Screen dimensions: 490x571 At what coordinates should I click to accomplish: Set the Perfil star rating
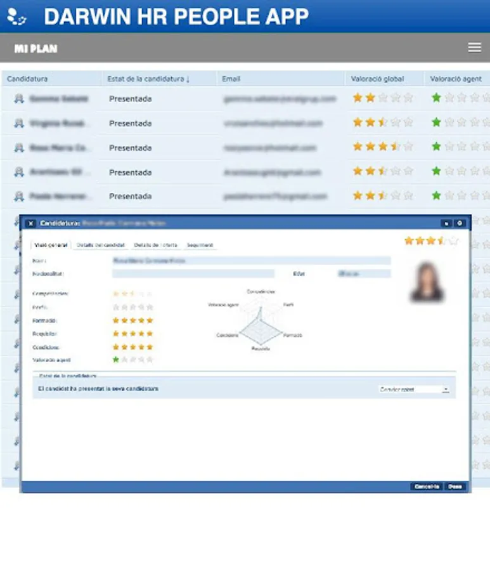click(x=132, y=307)
